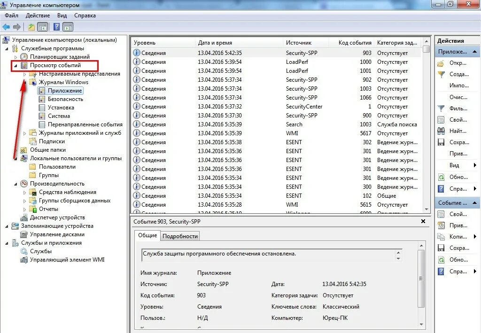Click the Back arrow toolbar icon
Viewport: 481px width, 333px height.
(6, 27)
